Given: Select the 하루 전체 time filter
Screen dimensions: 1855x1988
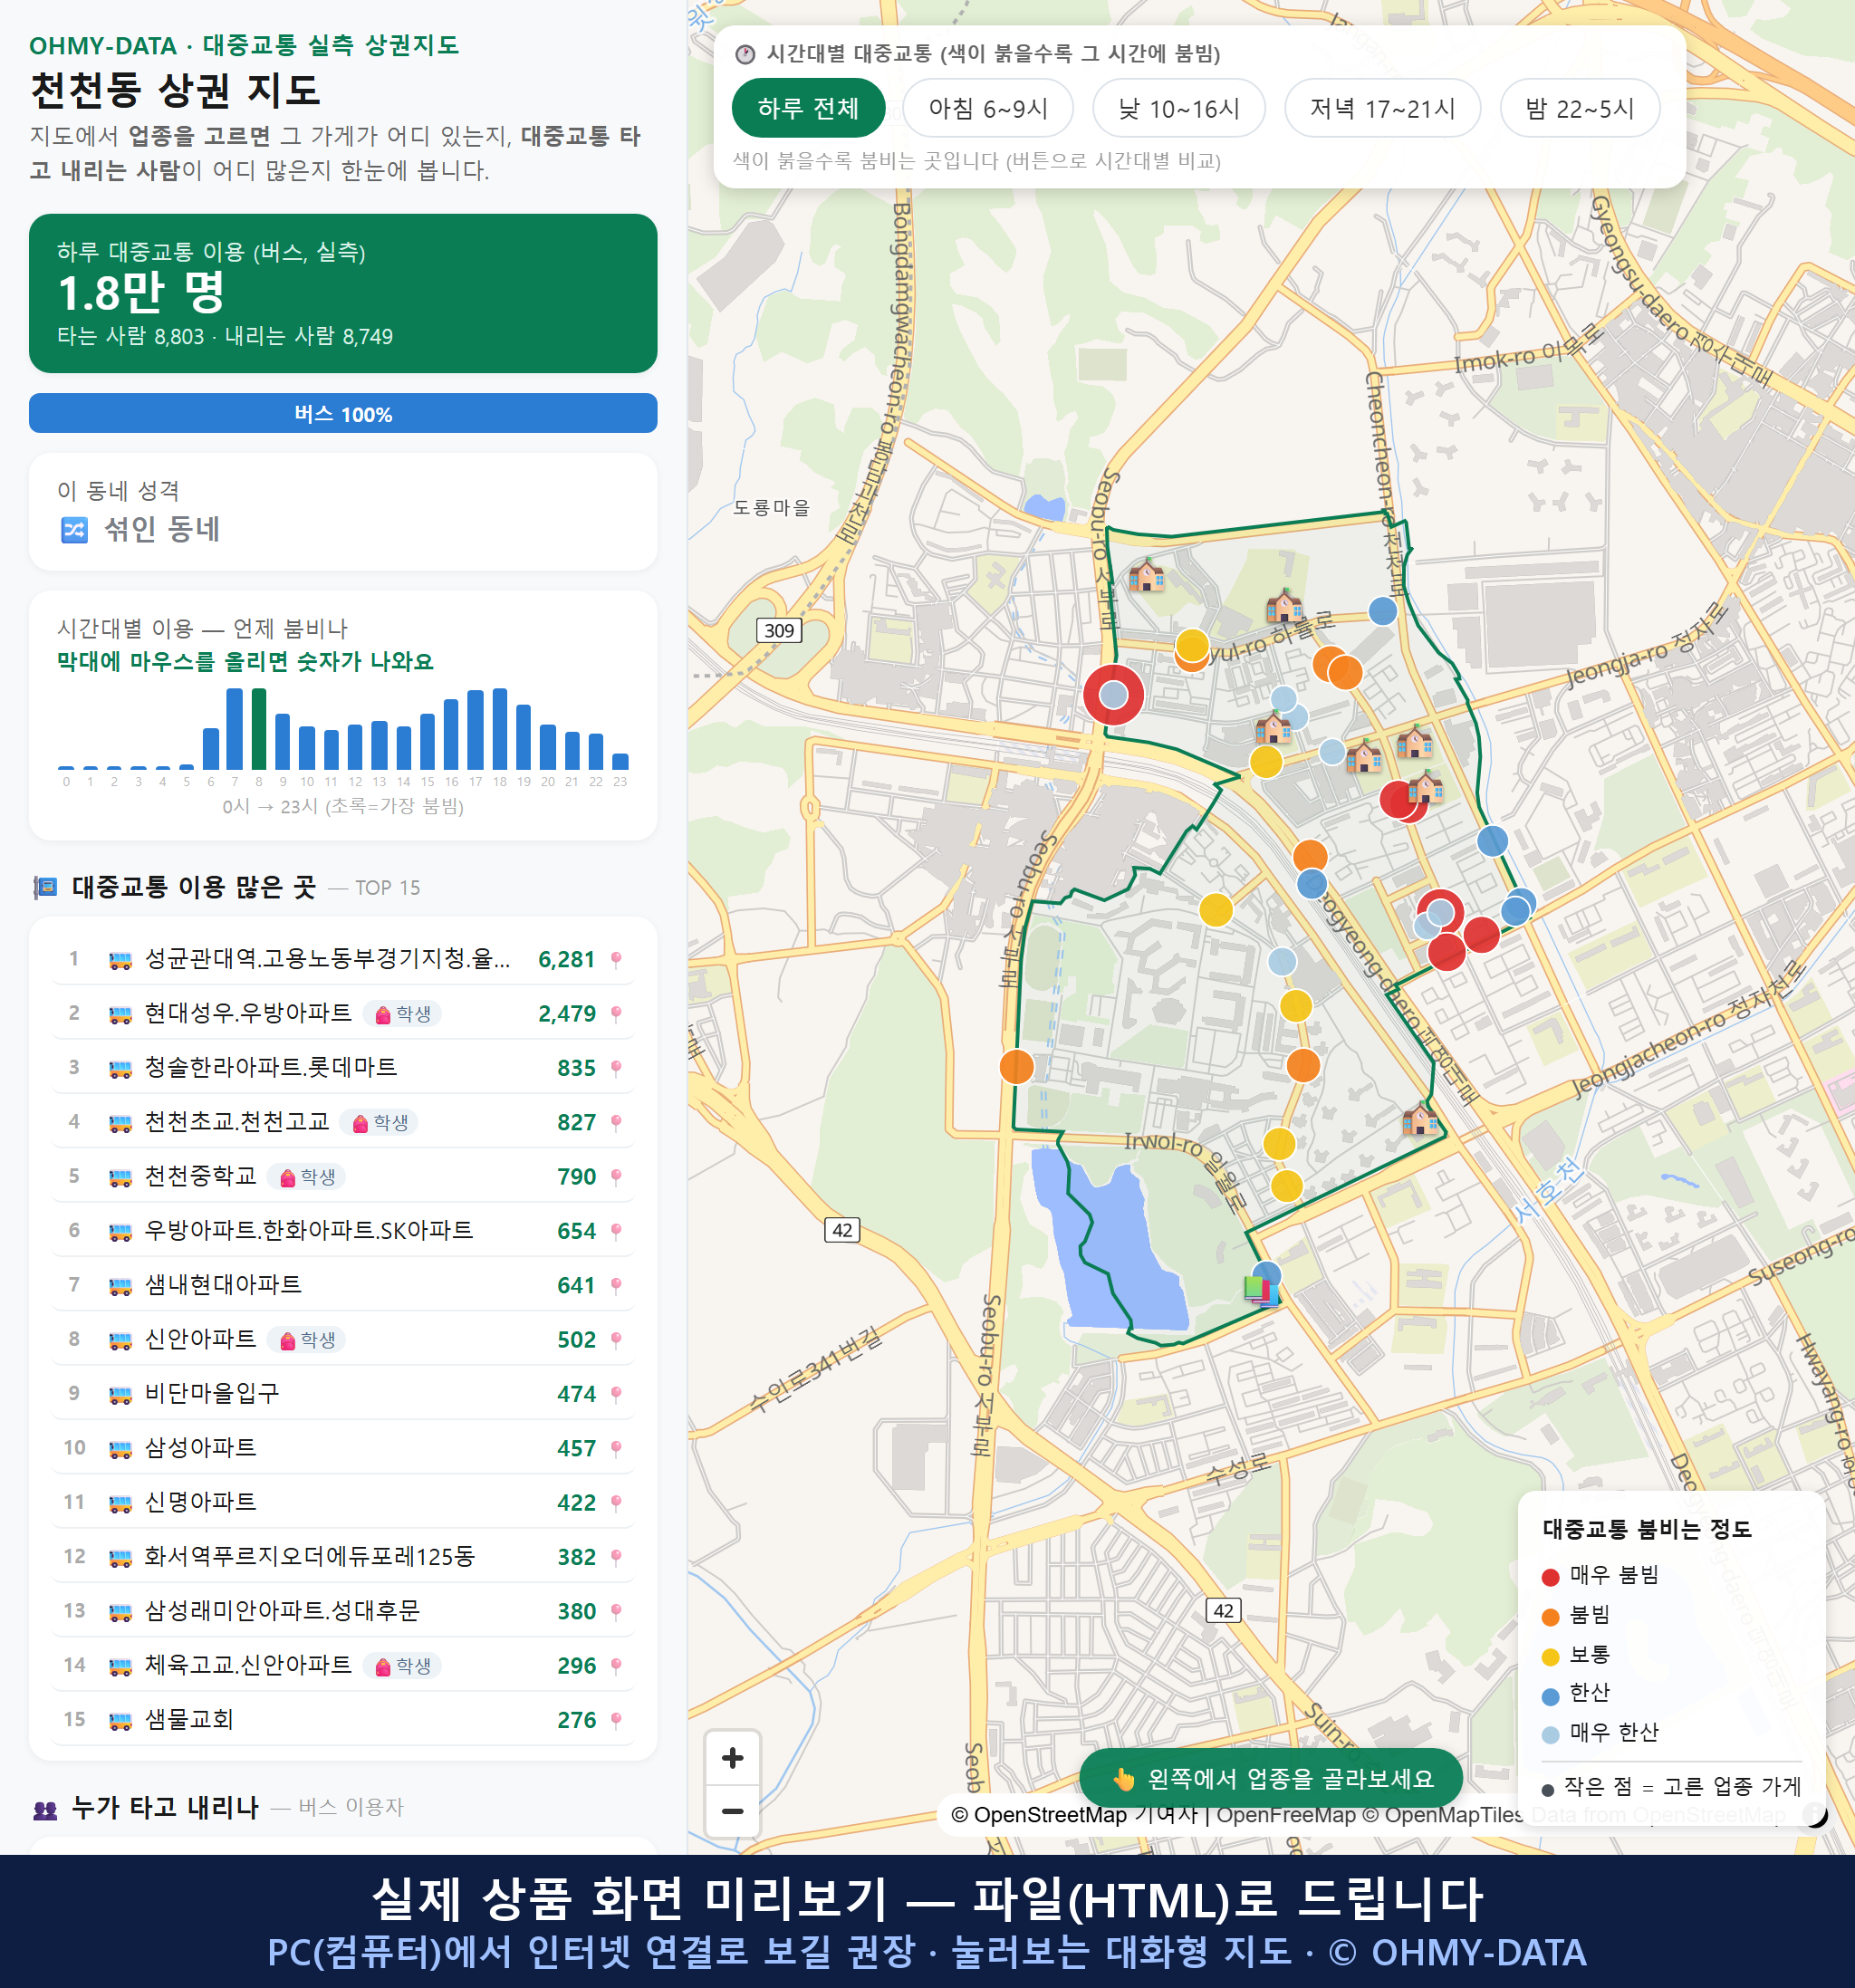Looking at the screenshot, I should coord(808,108).
